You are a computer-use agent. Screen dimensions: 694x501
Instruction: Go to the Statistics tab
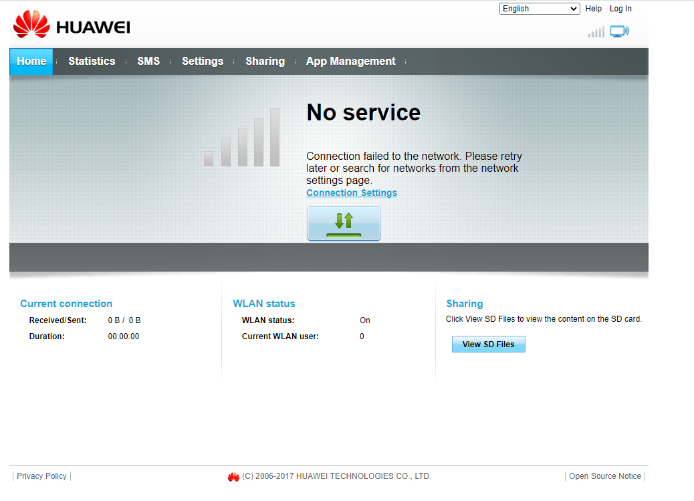92,61
